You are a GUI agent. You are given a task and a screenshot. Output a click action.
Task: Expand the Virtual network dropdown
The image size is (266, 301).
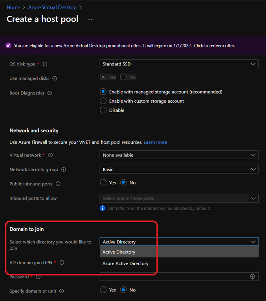coord(179,155)
